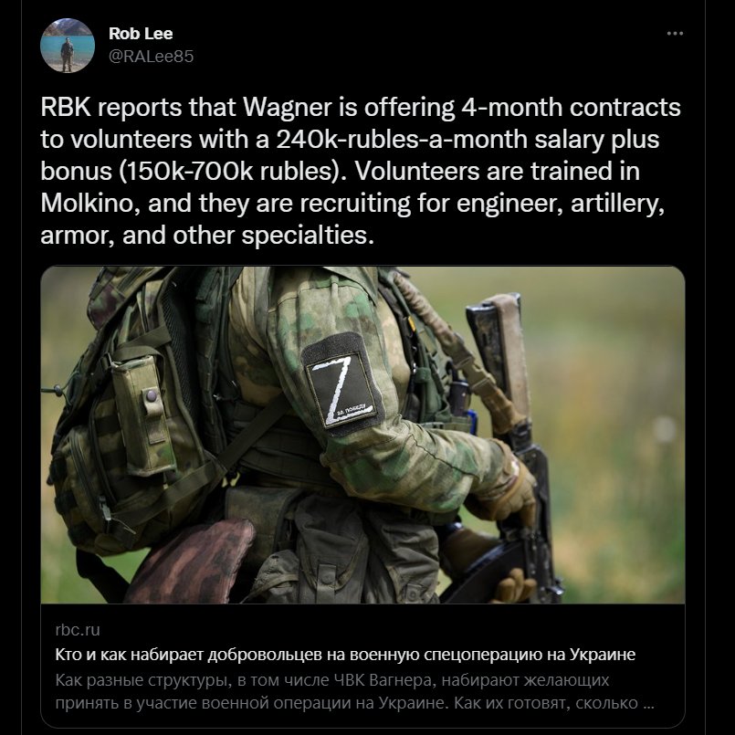The image size is (735, 735).
Task: Click the tweet line starting with 'RBK reports that Wagner'
Action: (361, 108)
